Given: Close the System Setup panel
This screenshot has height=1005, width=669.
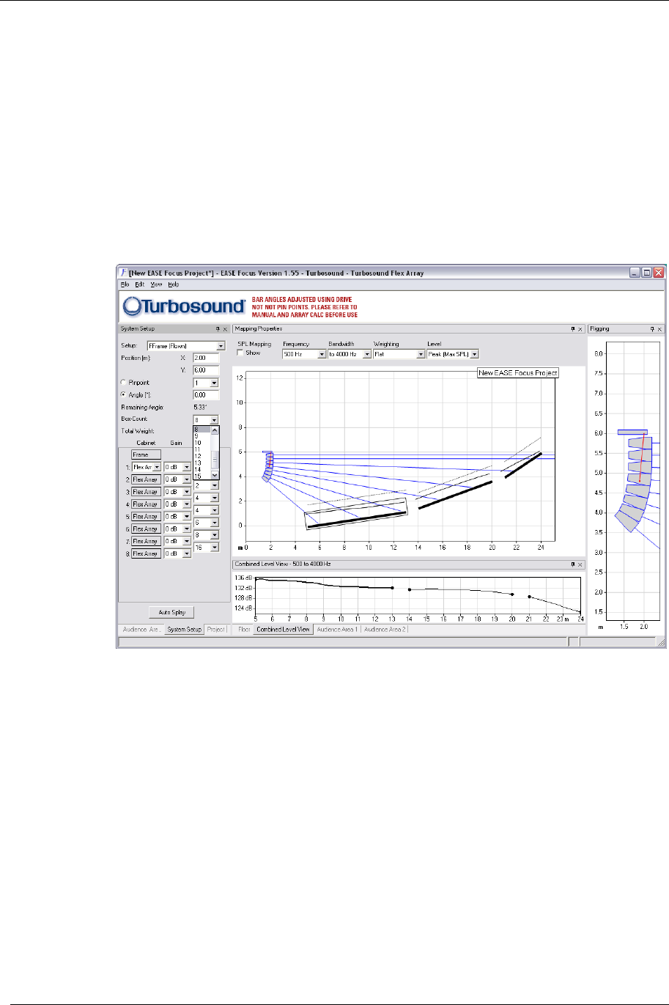Looking at the screenshot, I should click(x=226, y=329).
